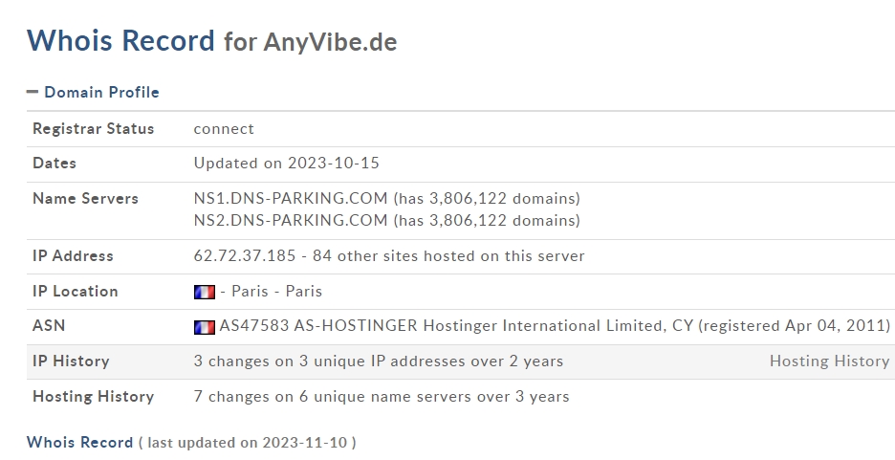
Task: Select the Registrar Status row label
Action: (x=94, y=128)
